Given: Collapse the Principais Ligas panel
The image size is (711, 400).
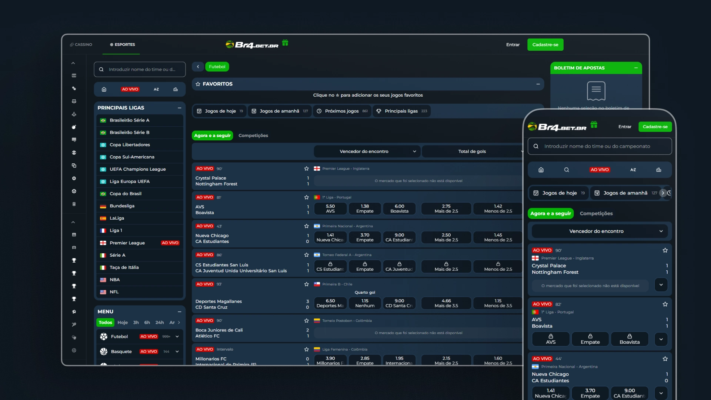Looking at the screenshot, I should point(180,108).
